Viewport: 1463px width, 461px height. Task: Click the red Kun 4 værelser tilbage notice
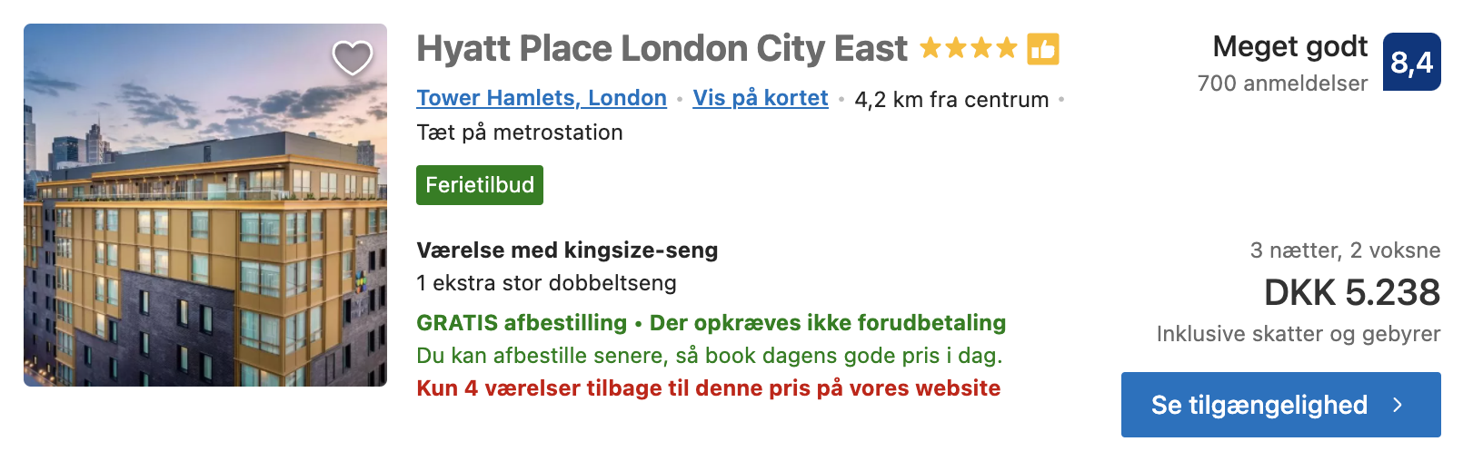coord(709,388)
